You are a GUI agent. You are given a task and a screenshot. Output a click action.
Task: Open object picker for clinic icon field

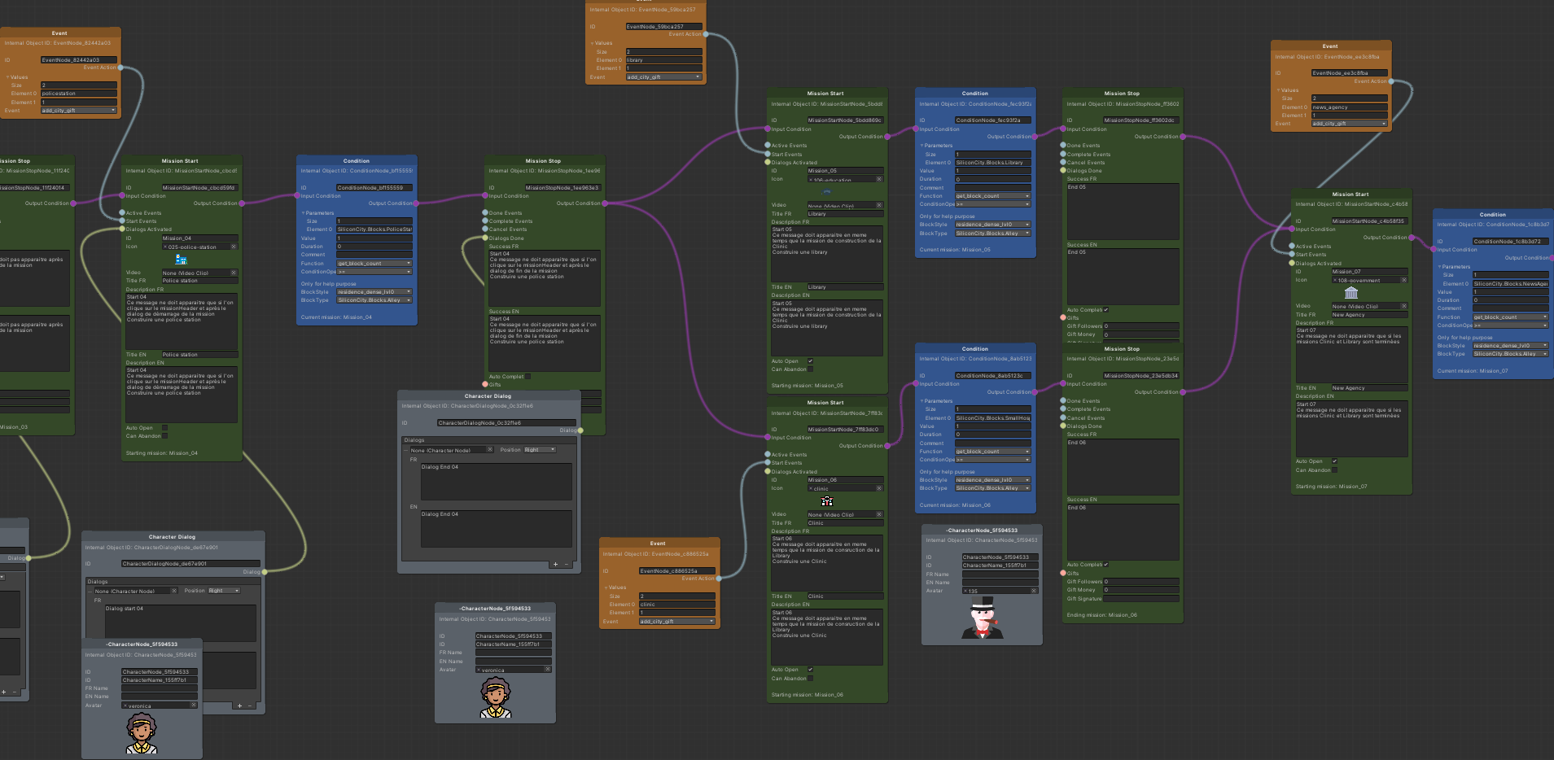pos(879,488)
